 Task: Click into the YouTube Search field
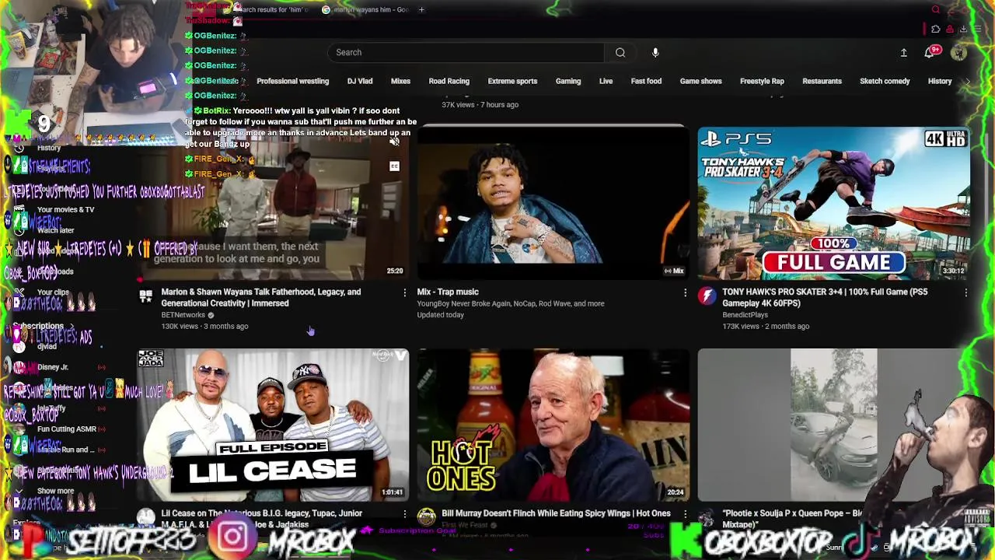[x=466, y=52]
